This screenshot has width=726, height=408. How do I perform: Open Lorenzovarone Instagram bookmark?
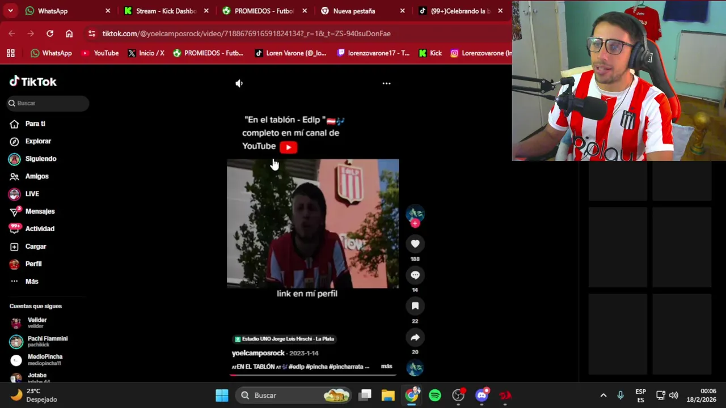coord(481,53)
